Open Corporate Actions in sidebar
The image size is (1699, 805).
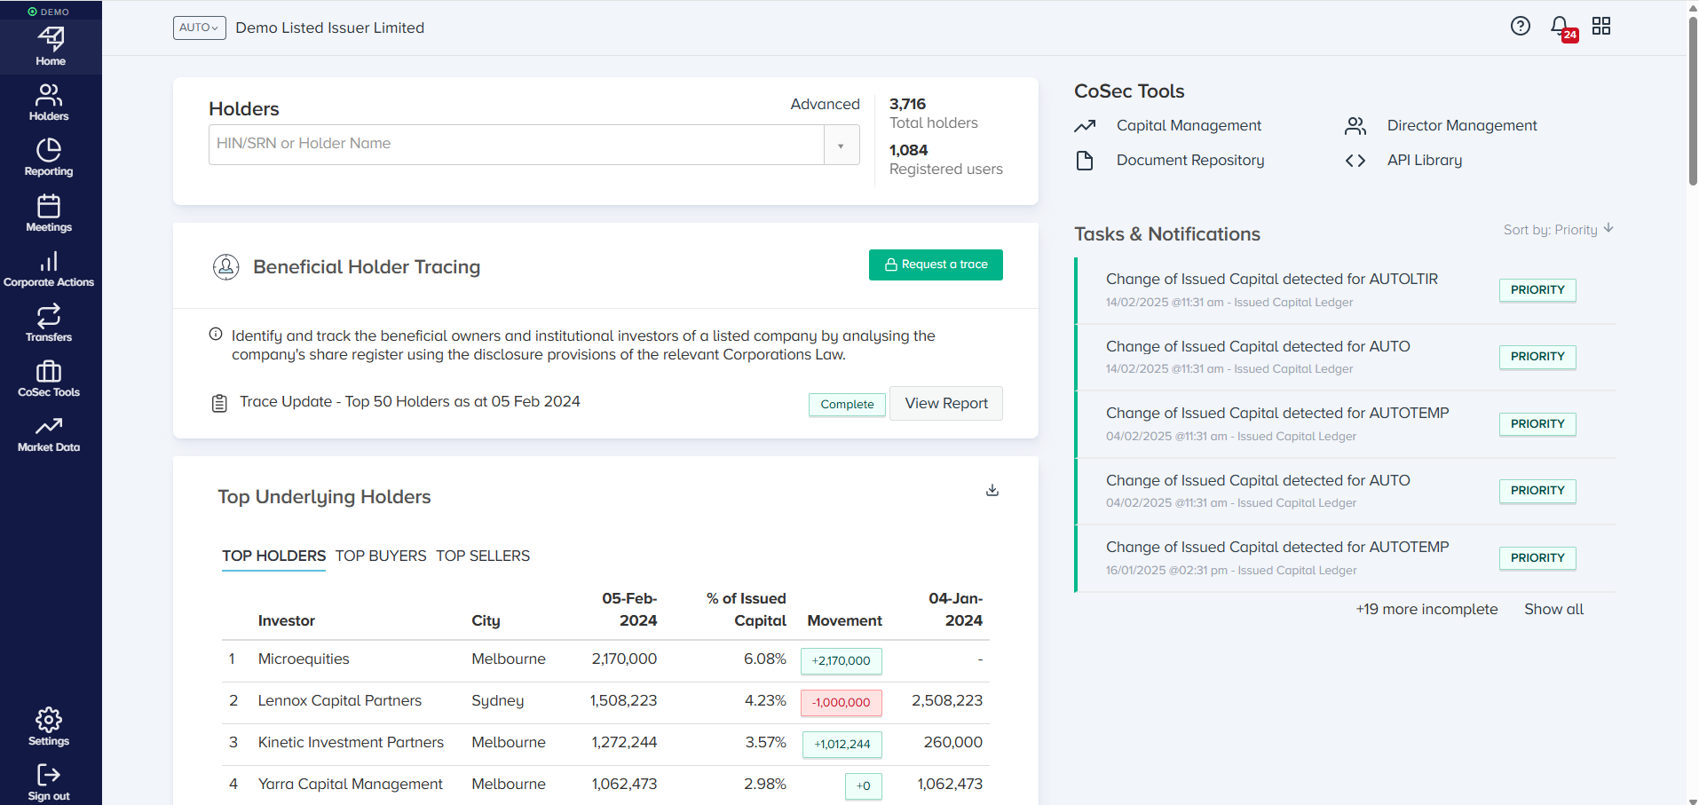pos(49,268)
